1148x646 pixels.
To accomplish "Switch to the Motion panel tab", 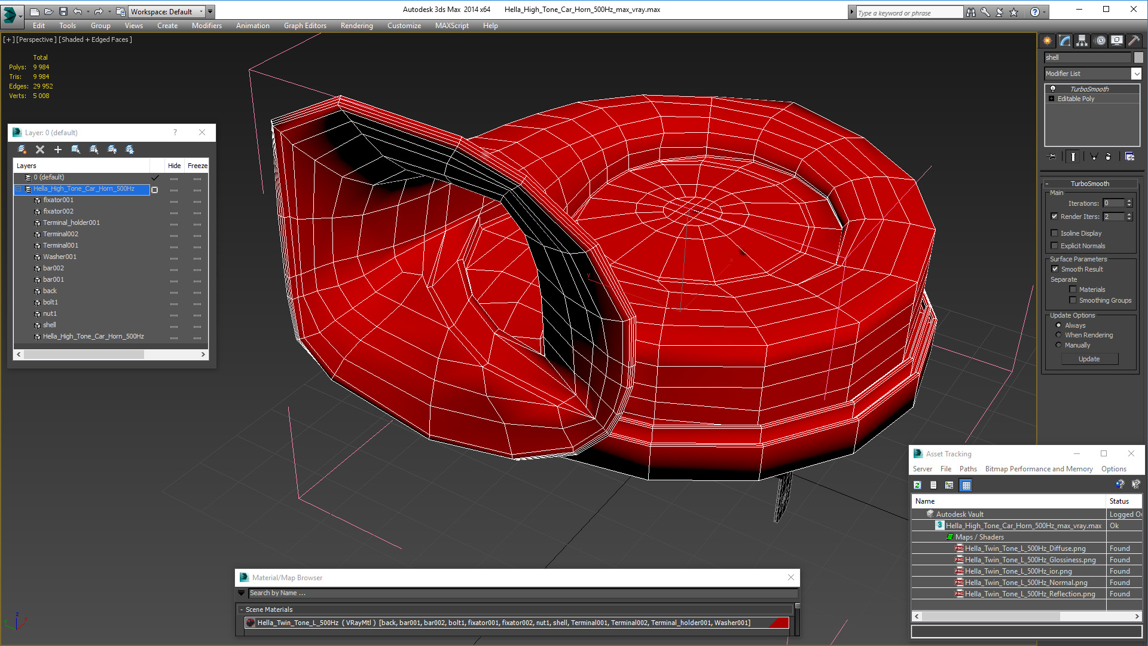I will coord(1100,41).
